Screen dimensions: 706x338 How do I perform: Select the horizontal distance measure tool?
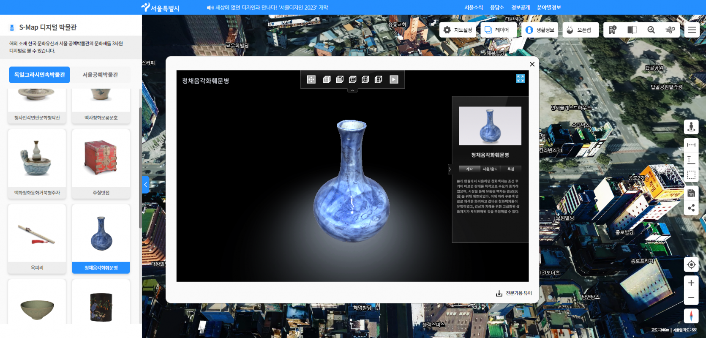pyautogui.click(x=691, y=145)
